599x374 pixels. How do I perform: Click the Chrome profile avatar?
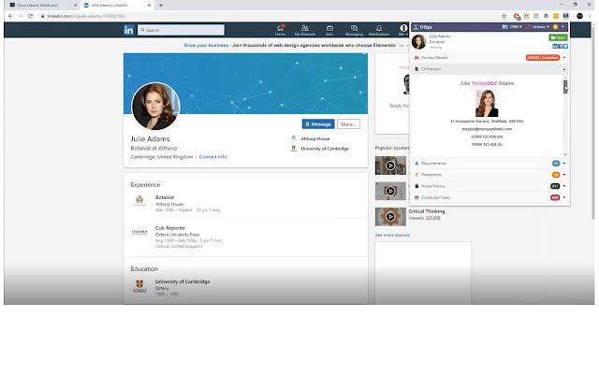coord(579,16)
